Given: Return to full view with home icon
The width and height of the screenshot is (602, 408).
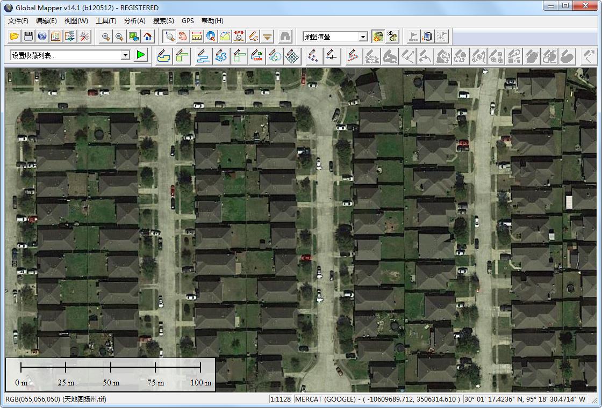Looking at the screenshot, I should coord(148,37).
